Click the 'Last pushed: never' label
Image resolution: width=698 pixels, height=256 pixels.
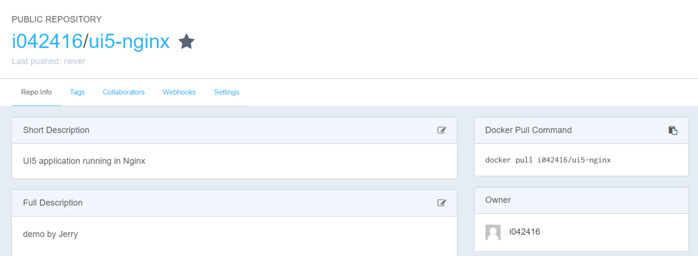click(48, 61)
